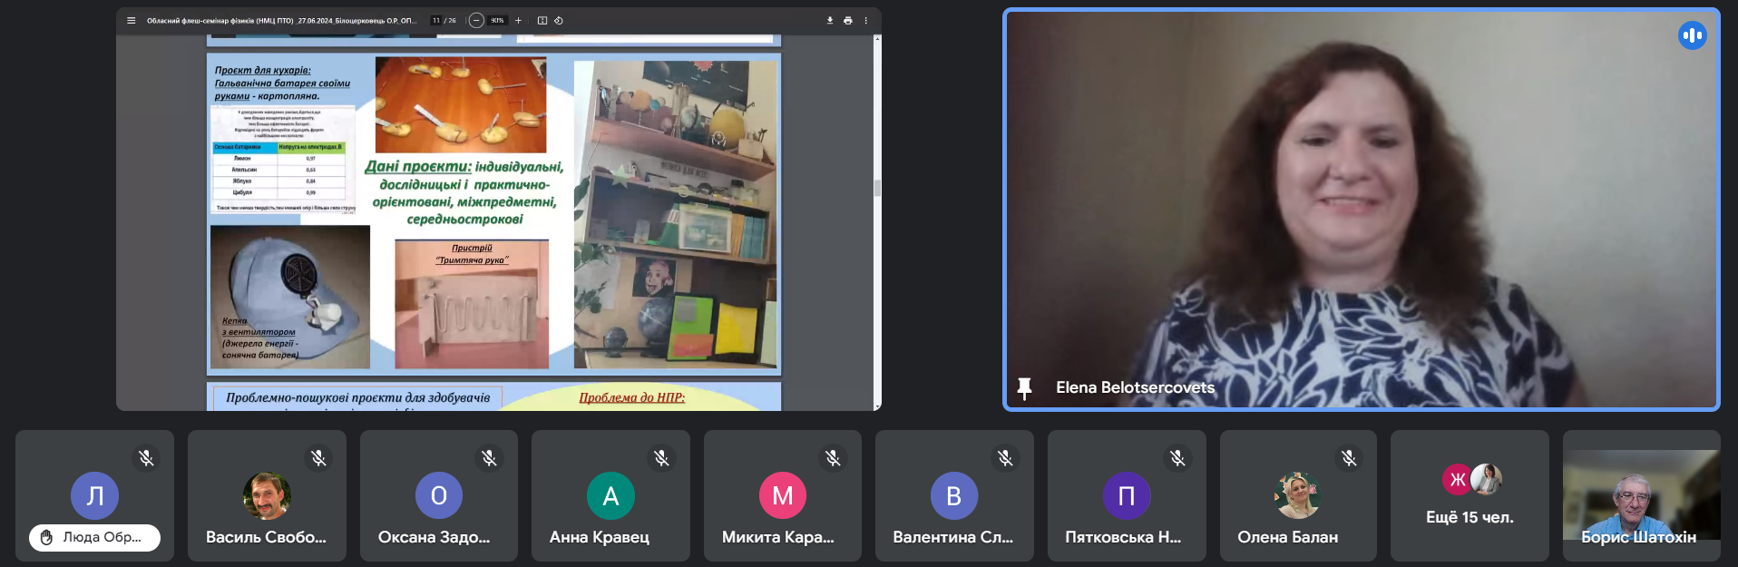Zoom out of the PDF document

[x=476, y=20]
